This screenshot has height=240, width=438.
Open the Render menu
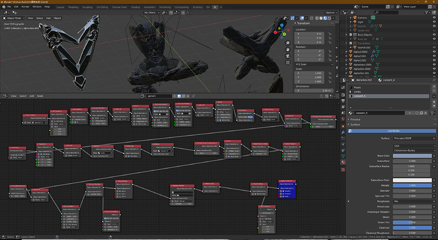click(25, 7)
